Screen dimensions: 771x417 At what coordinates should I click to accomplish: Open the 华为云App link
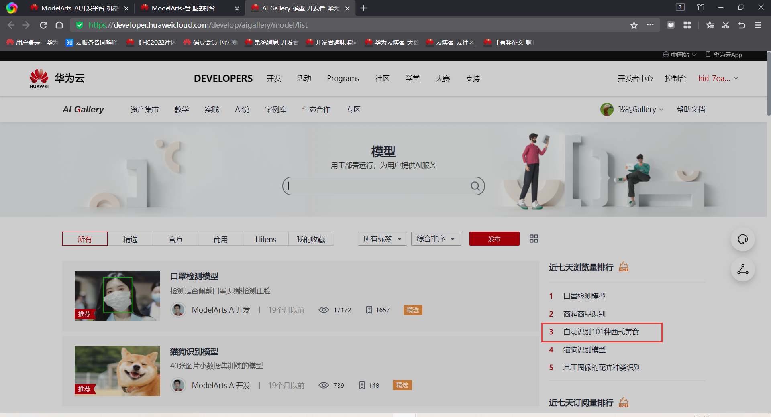[x=724, y=55]
